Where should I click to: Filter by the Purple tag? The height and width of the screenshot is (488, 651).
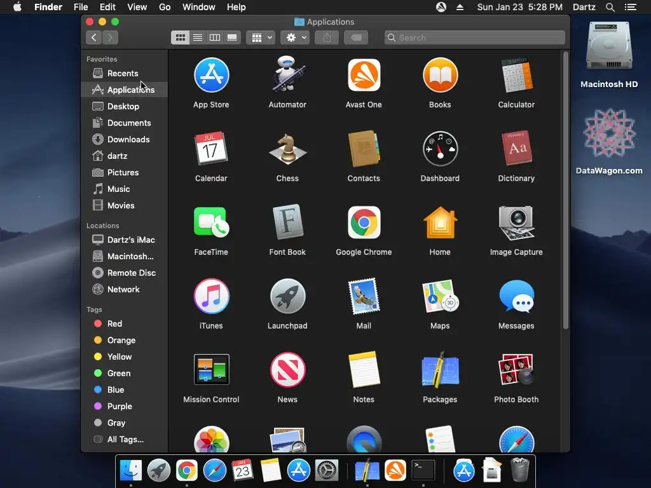pyautogui.click(x=125, y=407)
